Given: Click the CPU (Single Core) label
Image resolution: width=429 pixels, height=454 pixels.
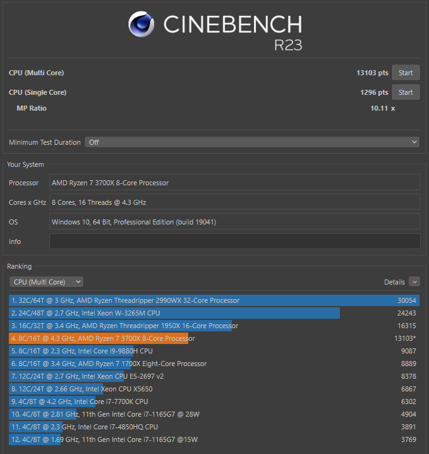Looking at the screenshot, I should coord(38,92).
